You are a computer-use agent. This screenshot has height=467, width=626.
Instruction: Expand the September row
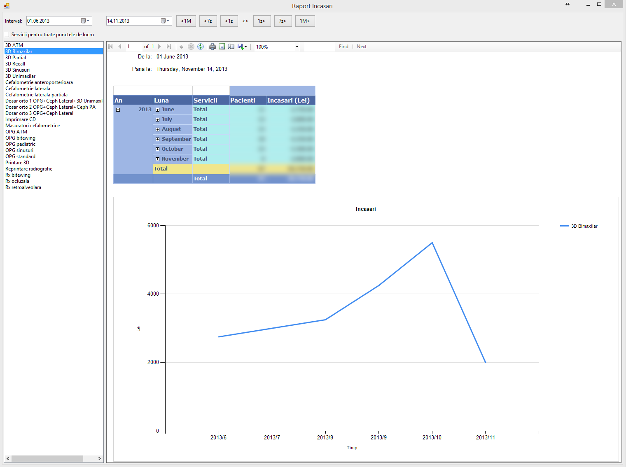[157, 139]
